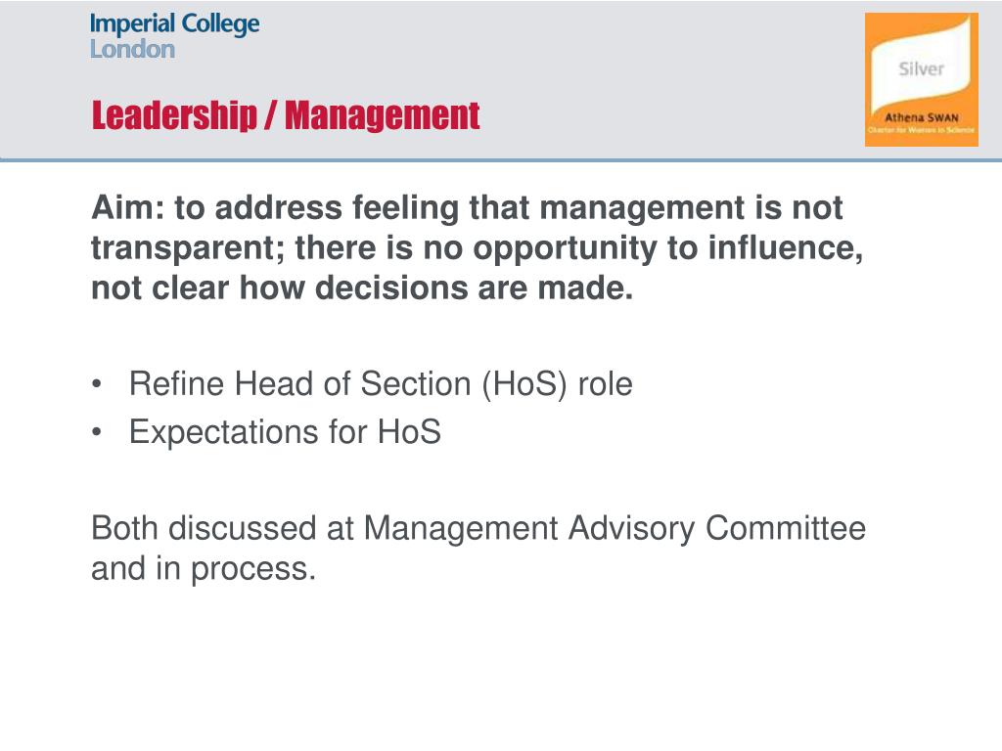Click the Athena SWAN text on badge
Image resolution: width=1002 pixels, height=751 pixels.
point(922,117)
